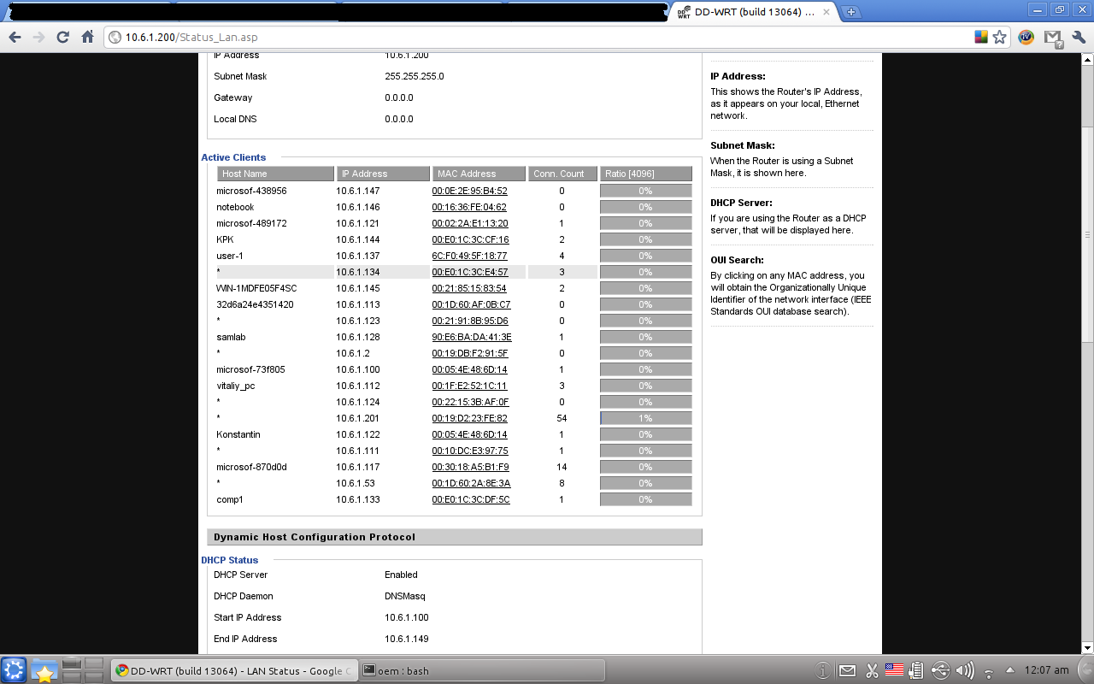
Task: Look up MAC address 00:E0:1C:3C:DF:5C
Action: [x=471, y=499]
